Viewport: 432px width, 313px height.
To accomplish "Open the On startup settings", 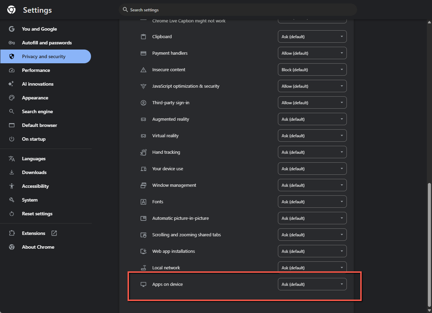I will 46,139.
